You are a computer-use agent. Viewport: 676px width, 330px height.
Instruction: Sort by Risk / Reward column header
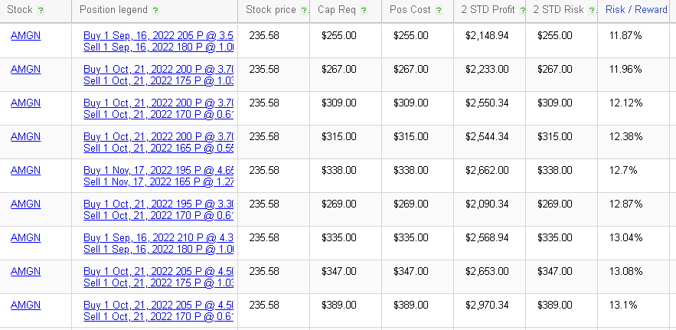[x=636, y=9]
